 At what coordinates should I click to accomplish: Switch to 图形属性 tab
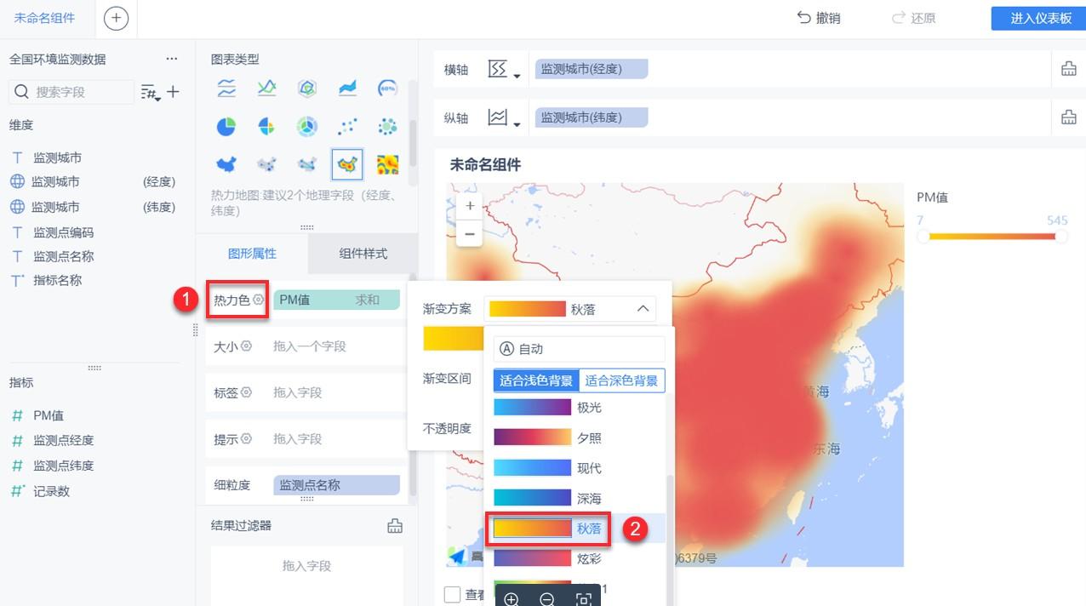(x=252, y=253)
